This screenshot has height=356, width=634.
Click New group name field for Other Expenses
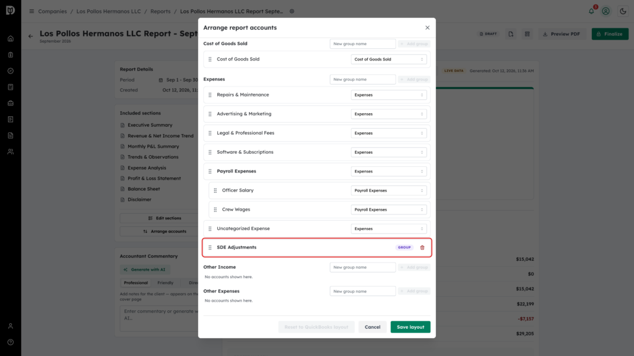coord(363,291)
